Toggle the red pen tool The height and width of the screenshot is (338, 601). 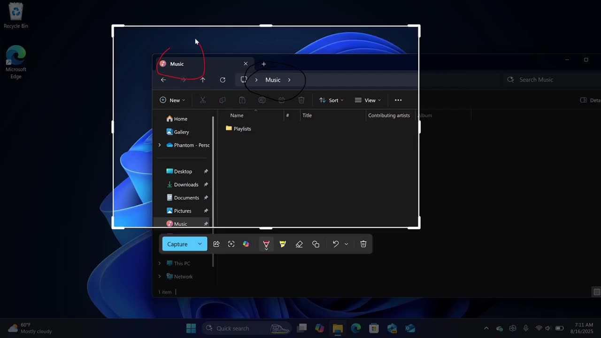(x=266, y=244)
